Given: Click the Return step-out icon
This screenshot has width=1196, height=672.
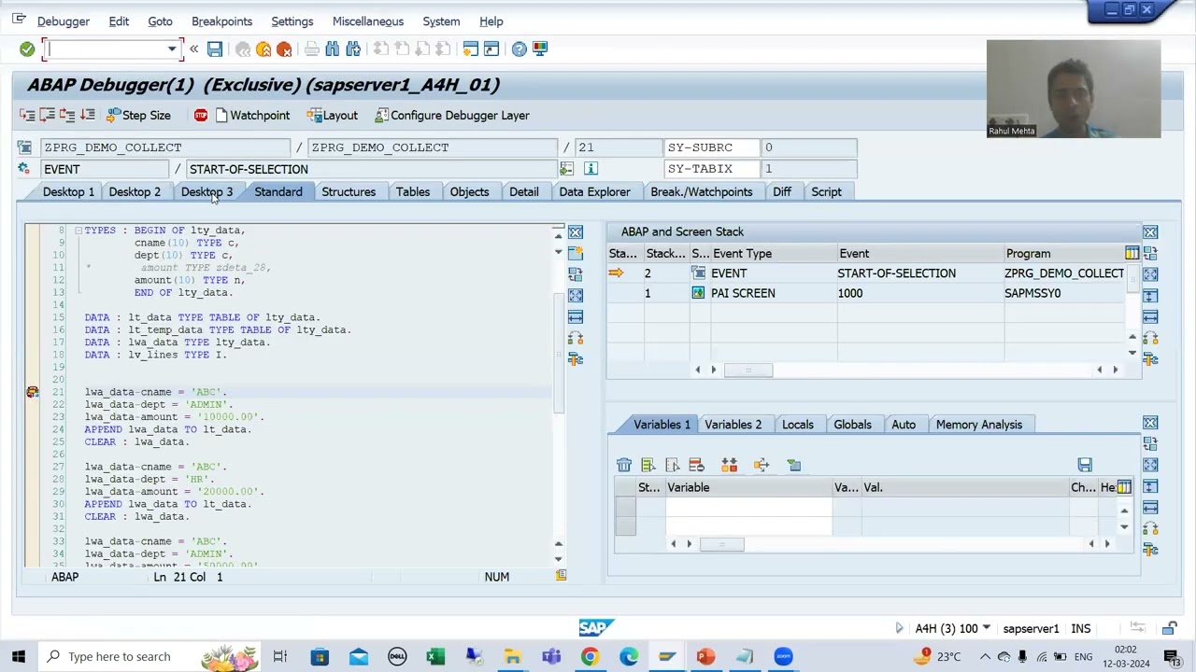Looking at the screenshot, I should (67, 115).
